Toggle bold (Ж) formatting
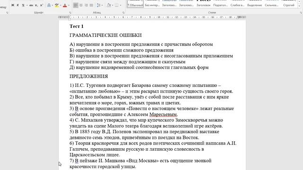 tap(13, 5)
